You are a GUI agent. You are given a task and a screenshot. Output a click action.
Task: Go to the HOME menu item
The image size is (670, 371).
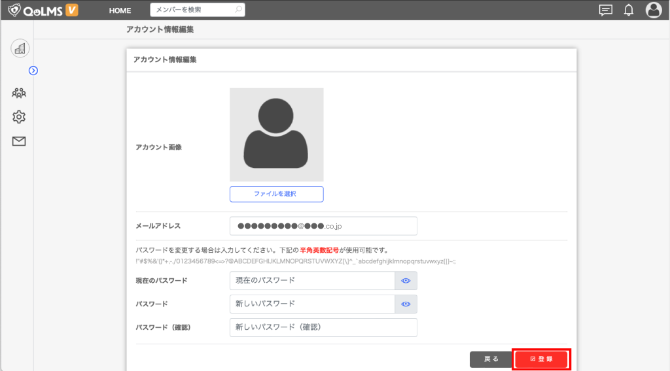120,10
